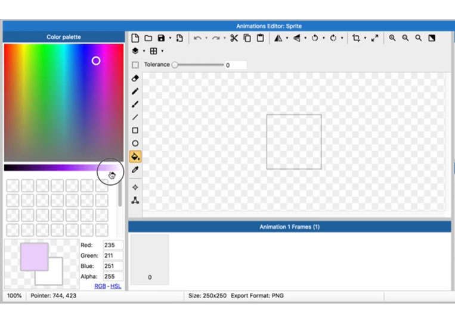Rotate the image clockwise
This screenshot has width=455, height=322.
point(333,38)
